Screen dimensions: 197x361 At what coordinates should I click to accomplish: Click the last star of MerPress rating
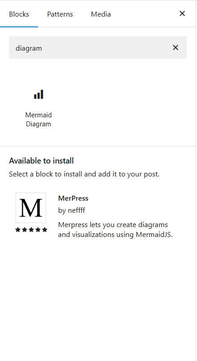(x=45, y=230)
